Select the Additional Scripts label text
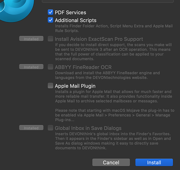 (x=76, y=20)
